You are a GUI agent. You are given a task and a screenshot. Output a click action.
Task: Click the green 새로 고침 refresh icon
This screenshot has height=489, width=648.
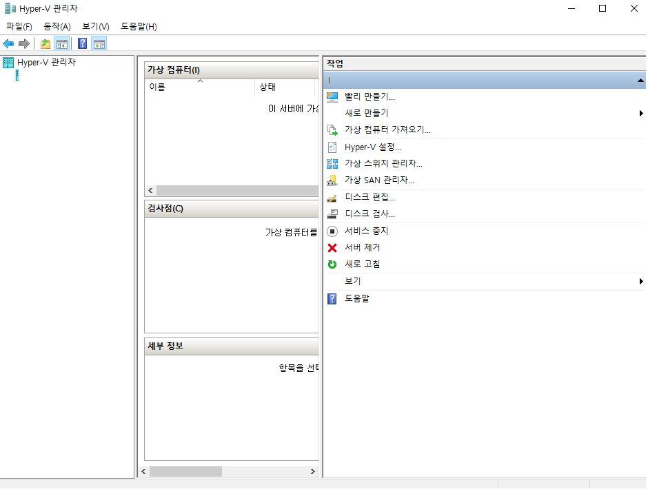pyautogui.click(x=332, y=264)
